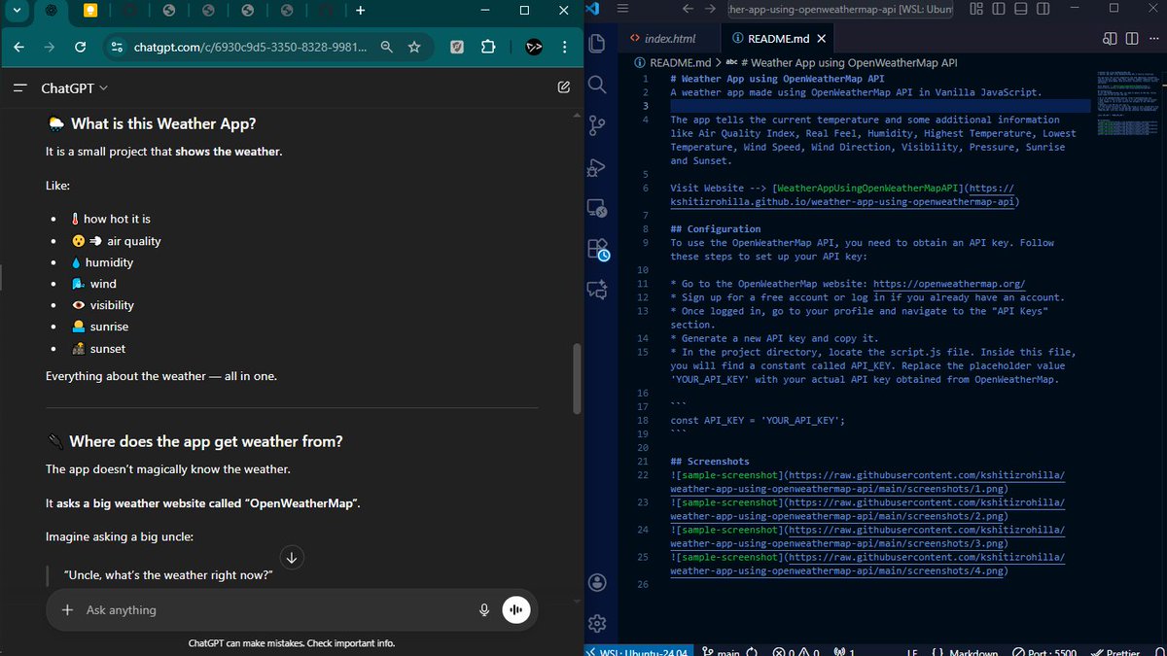Switch to the yellow Keep notes tab
The height and width of the screenshot is (656, 1167).
(90, 11)
